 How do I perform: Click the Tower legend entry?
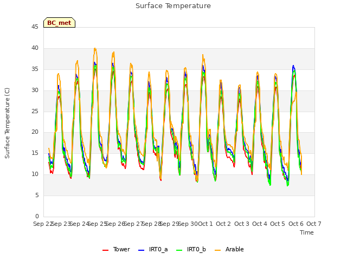click(x=116, y=249)
